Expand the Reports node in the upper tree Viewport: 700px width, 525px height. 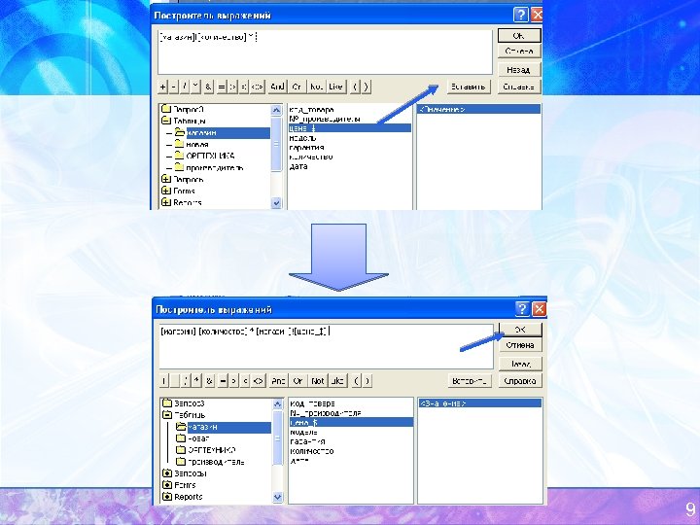pyautogui.click(x=165, y=202)
